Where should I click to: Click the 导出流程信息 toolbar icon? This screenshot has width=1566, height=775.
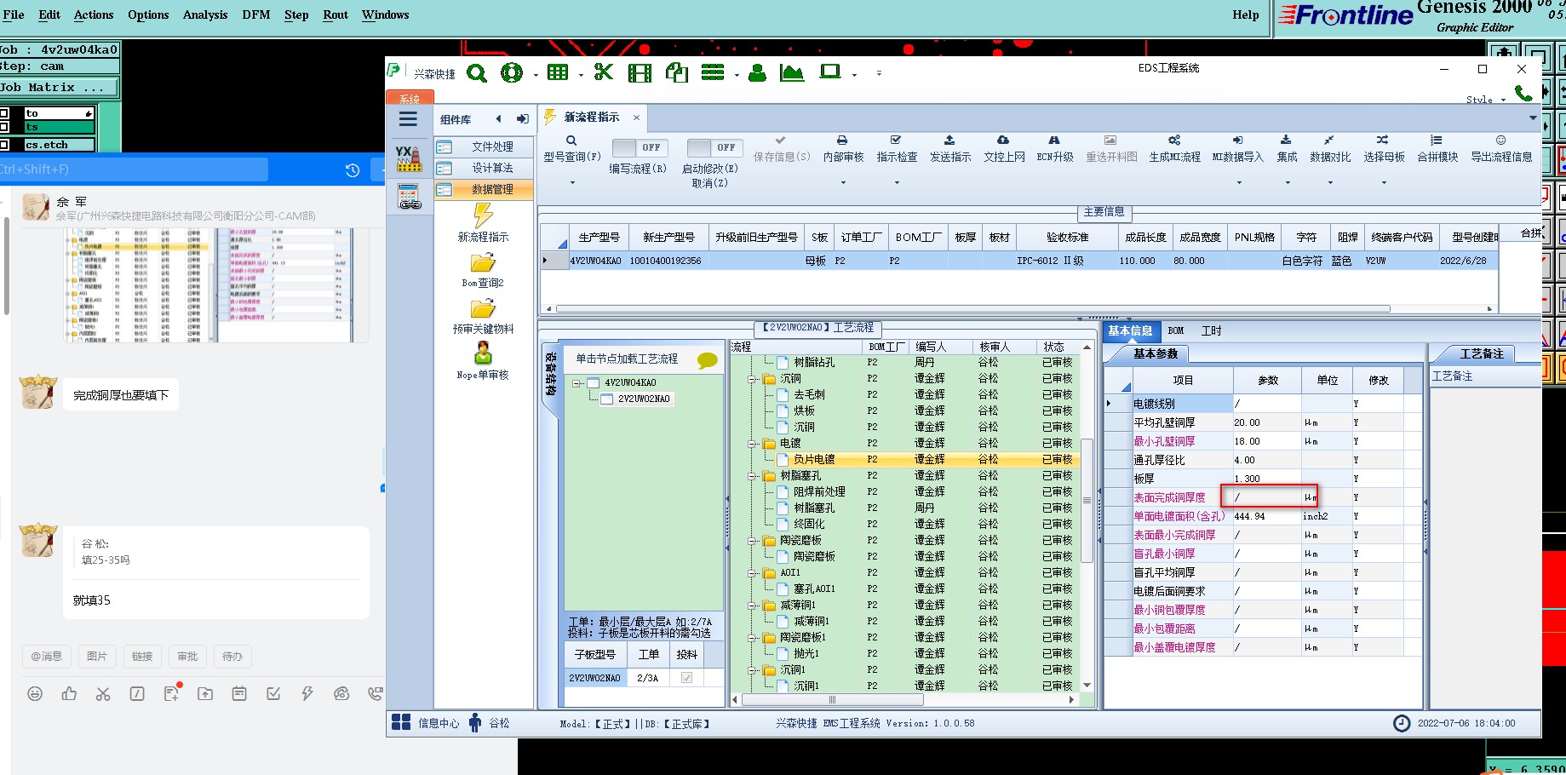click(x=1500, y=140)
